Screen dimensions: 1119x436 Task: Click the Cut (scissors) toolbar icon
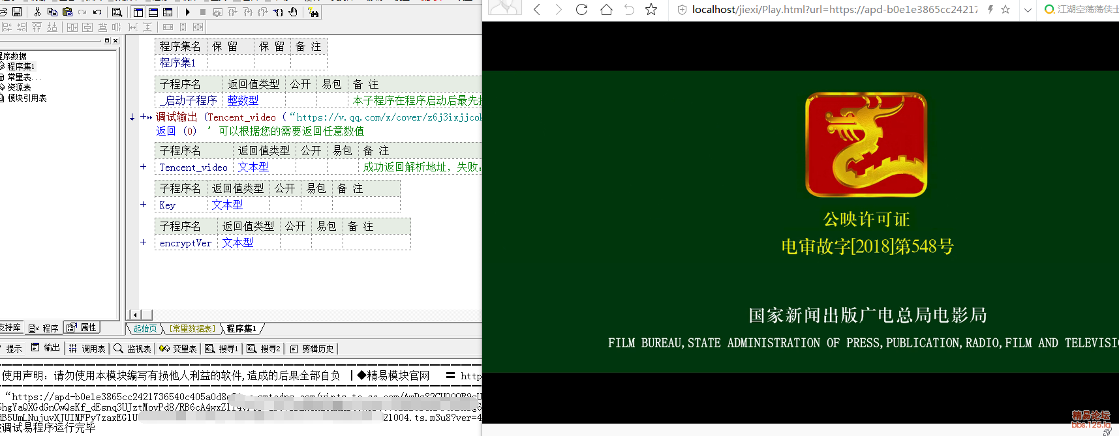click(x=37, y=12)
